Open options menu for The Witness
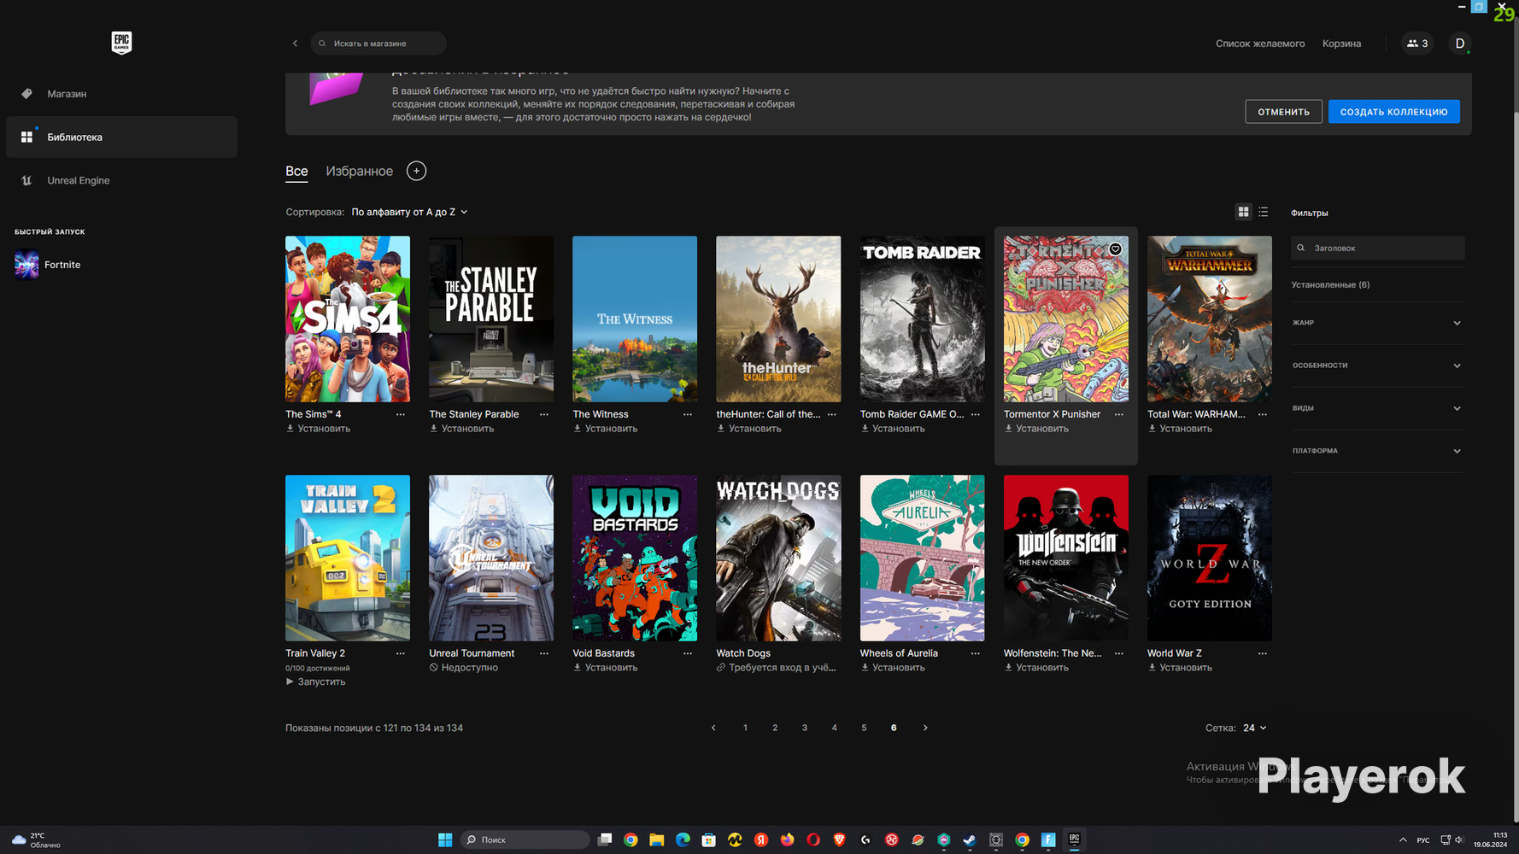1519x854 pixels. tap(688, 414)
